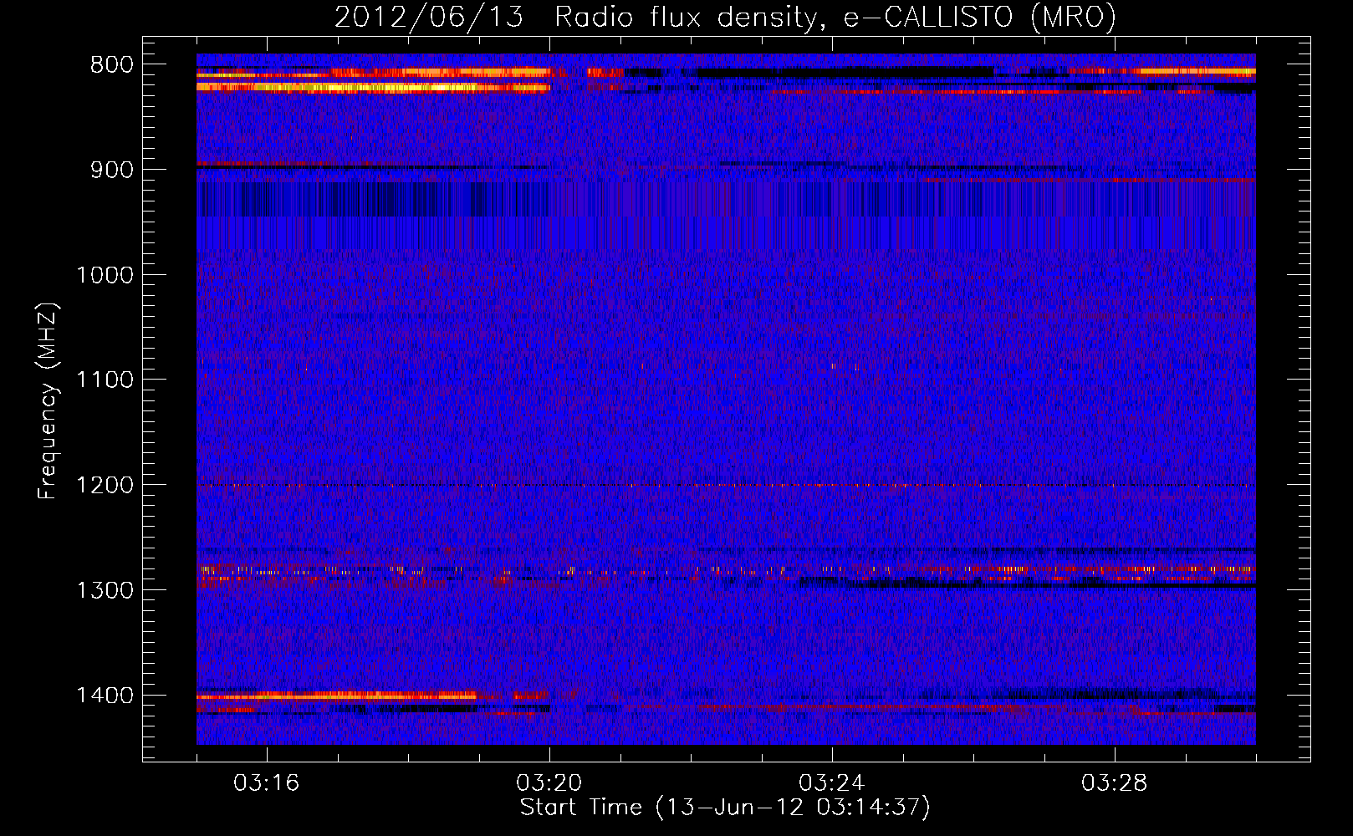Click the 900 frequency tick label

[x=111, y=170]
